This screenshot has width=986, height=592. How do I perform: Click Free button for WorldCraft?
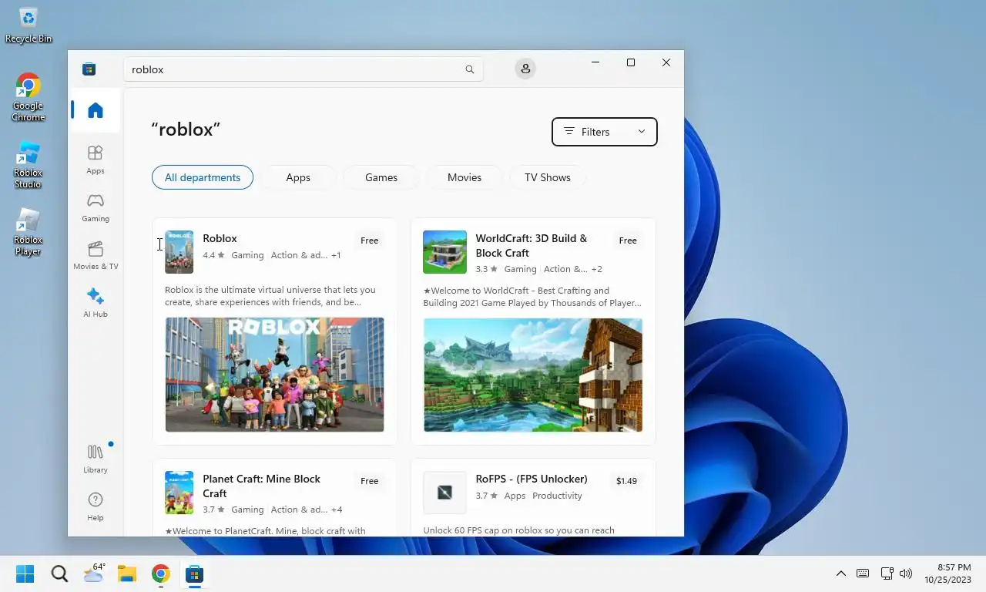click(x=628, y=240)
